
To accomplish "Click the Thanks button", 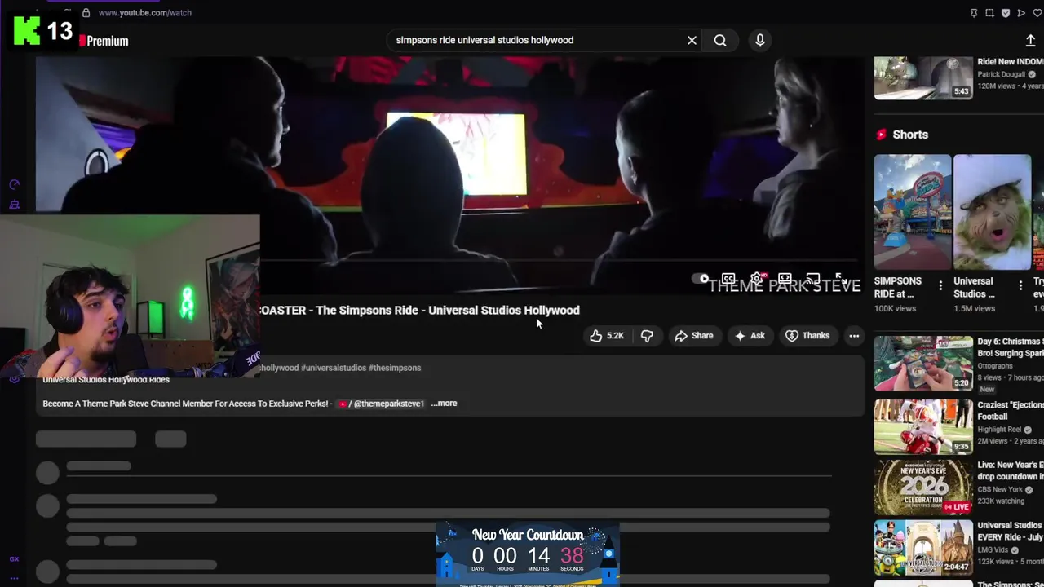I will click(x=807, y=336).
